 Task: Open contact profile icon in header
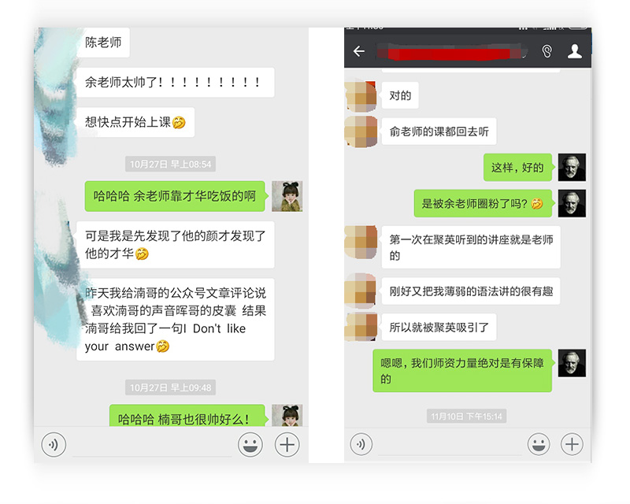tap(575, 51)
